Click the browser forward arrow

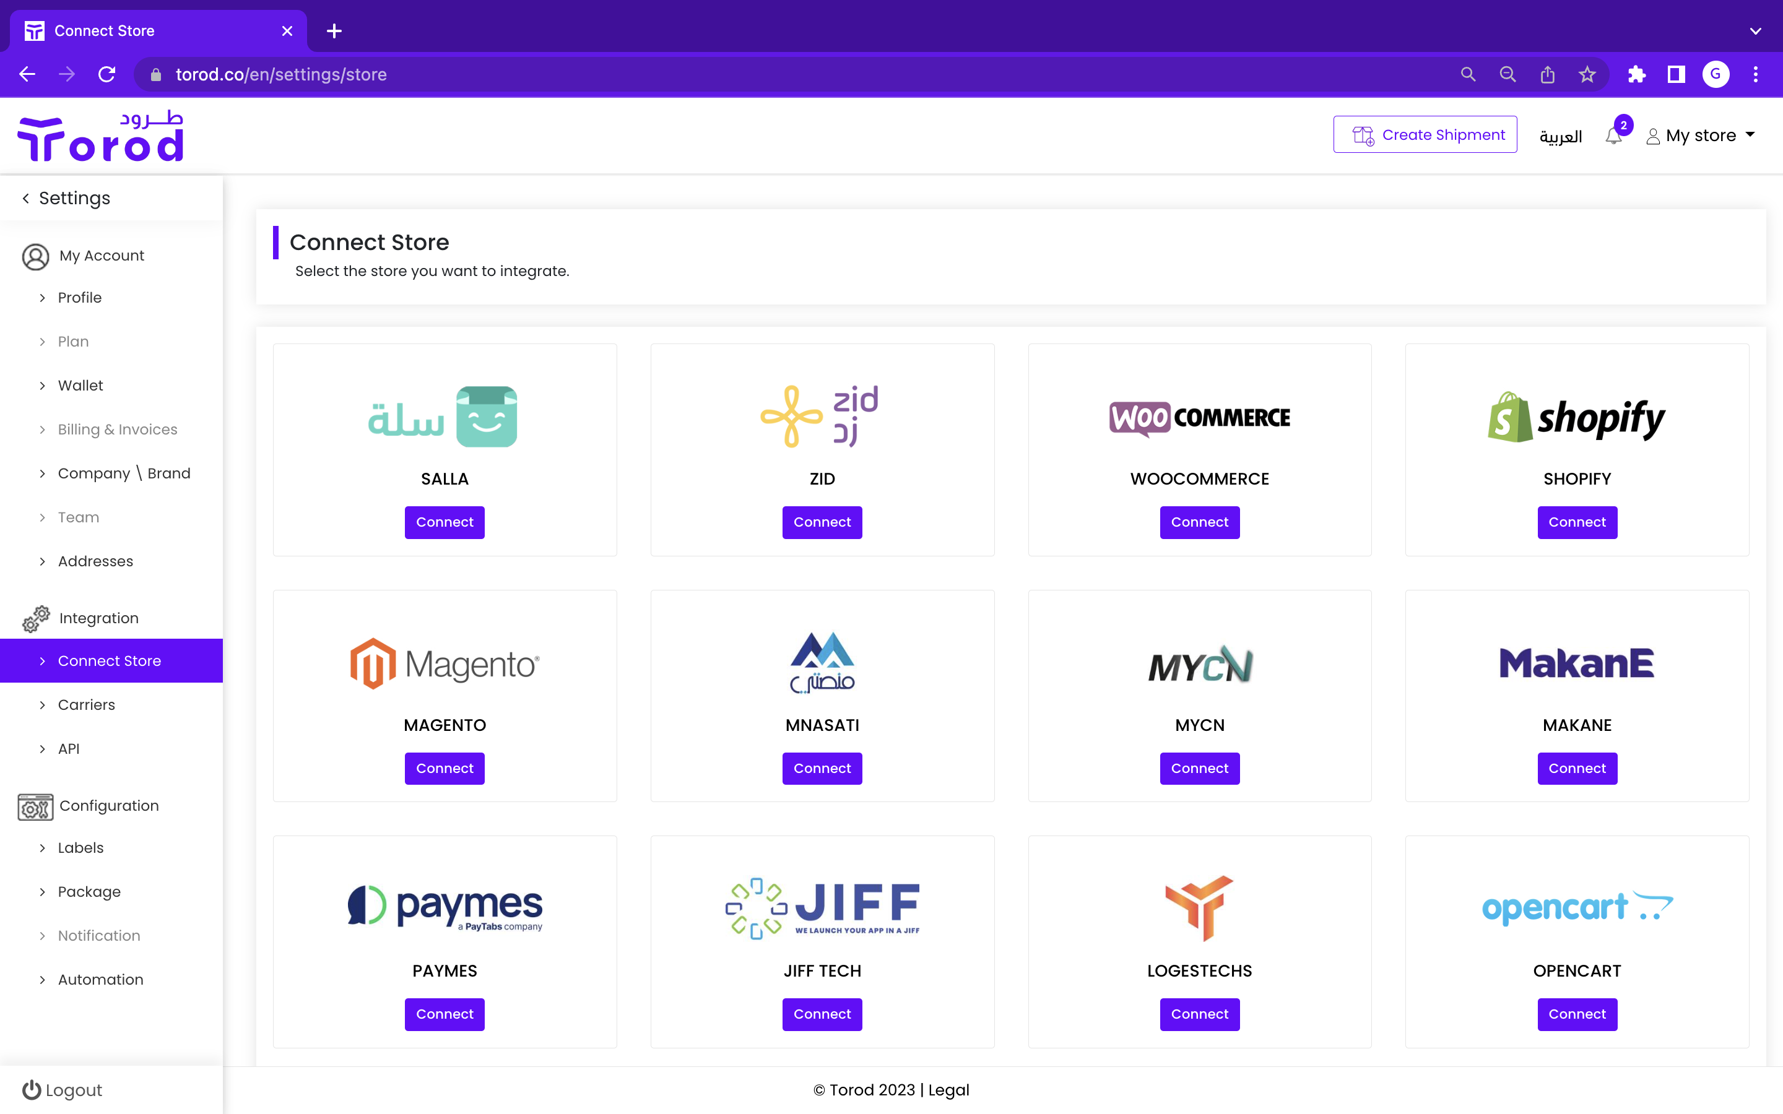[67, 74]
